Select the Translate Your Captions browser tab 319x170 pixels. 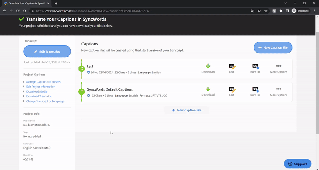pyautogui.click(x=26, y=4)
